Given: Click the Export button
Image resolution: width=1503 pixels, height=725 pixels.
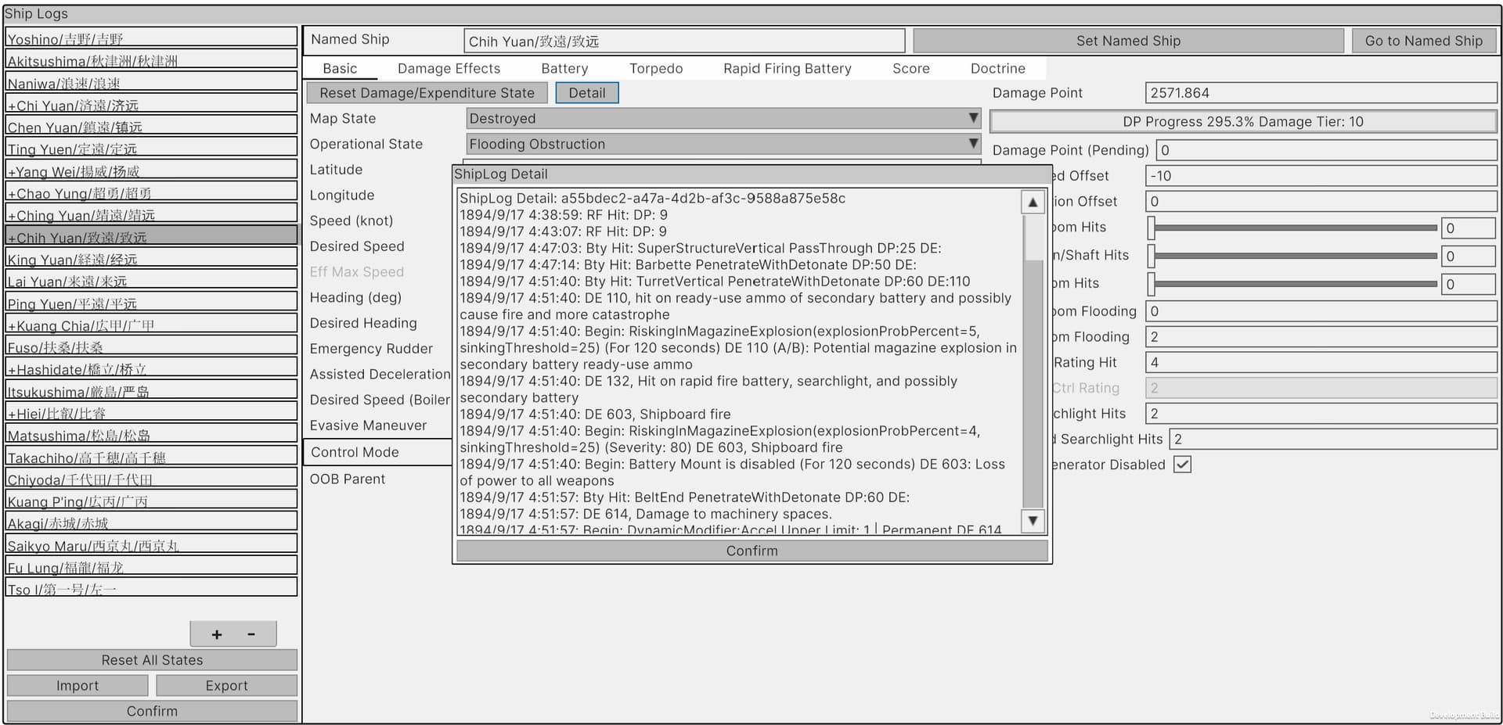Looking at the screenshot, I should coord(226,686).
